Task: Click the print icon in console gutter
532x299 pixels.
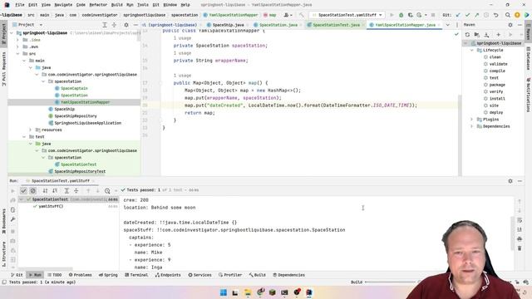Action: pyautogui.click(x=520, y=239)
